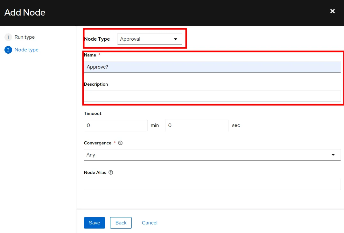Click the Add Node dialog title
This screenshot has height=233, width=344.
[x=25, y=13]
